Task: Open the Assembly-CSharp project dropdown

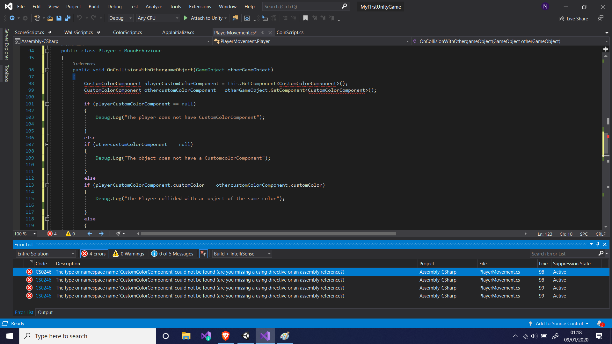Action: (112, 41)
